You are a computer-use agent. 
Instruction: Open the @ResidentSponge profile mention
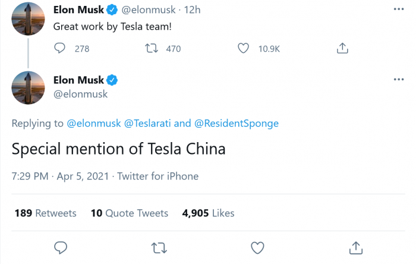(x=236, y=124)
